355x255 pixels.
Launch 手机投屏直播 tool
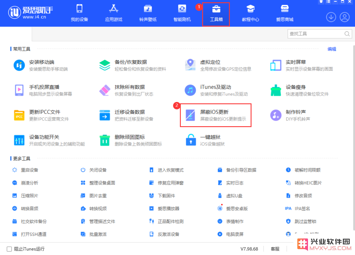point(43,90)
